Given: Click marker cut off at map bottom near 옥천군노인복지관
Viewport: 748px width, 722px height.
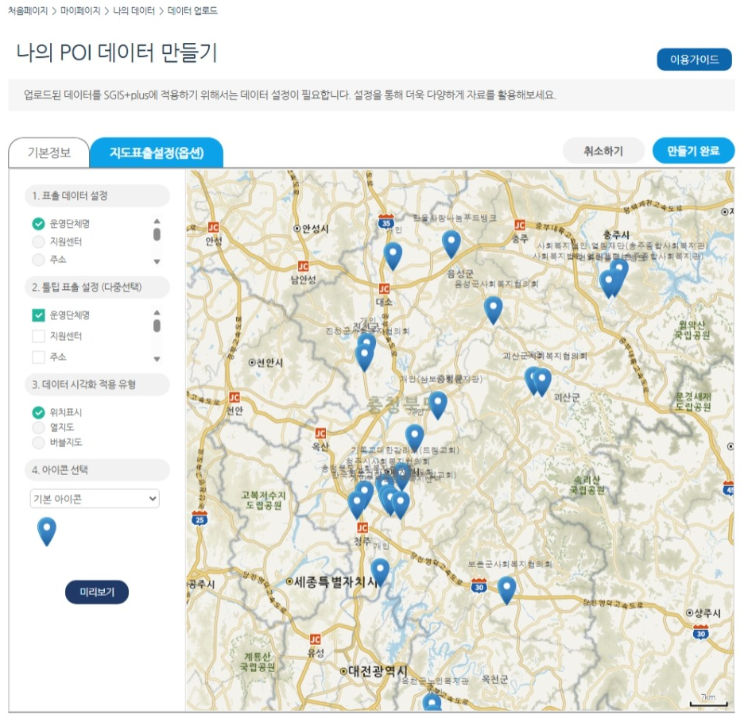Looking at the screenshot, I should (432, 702).
